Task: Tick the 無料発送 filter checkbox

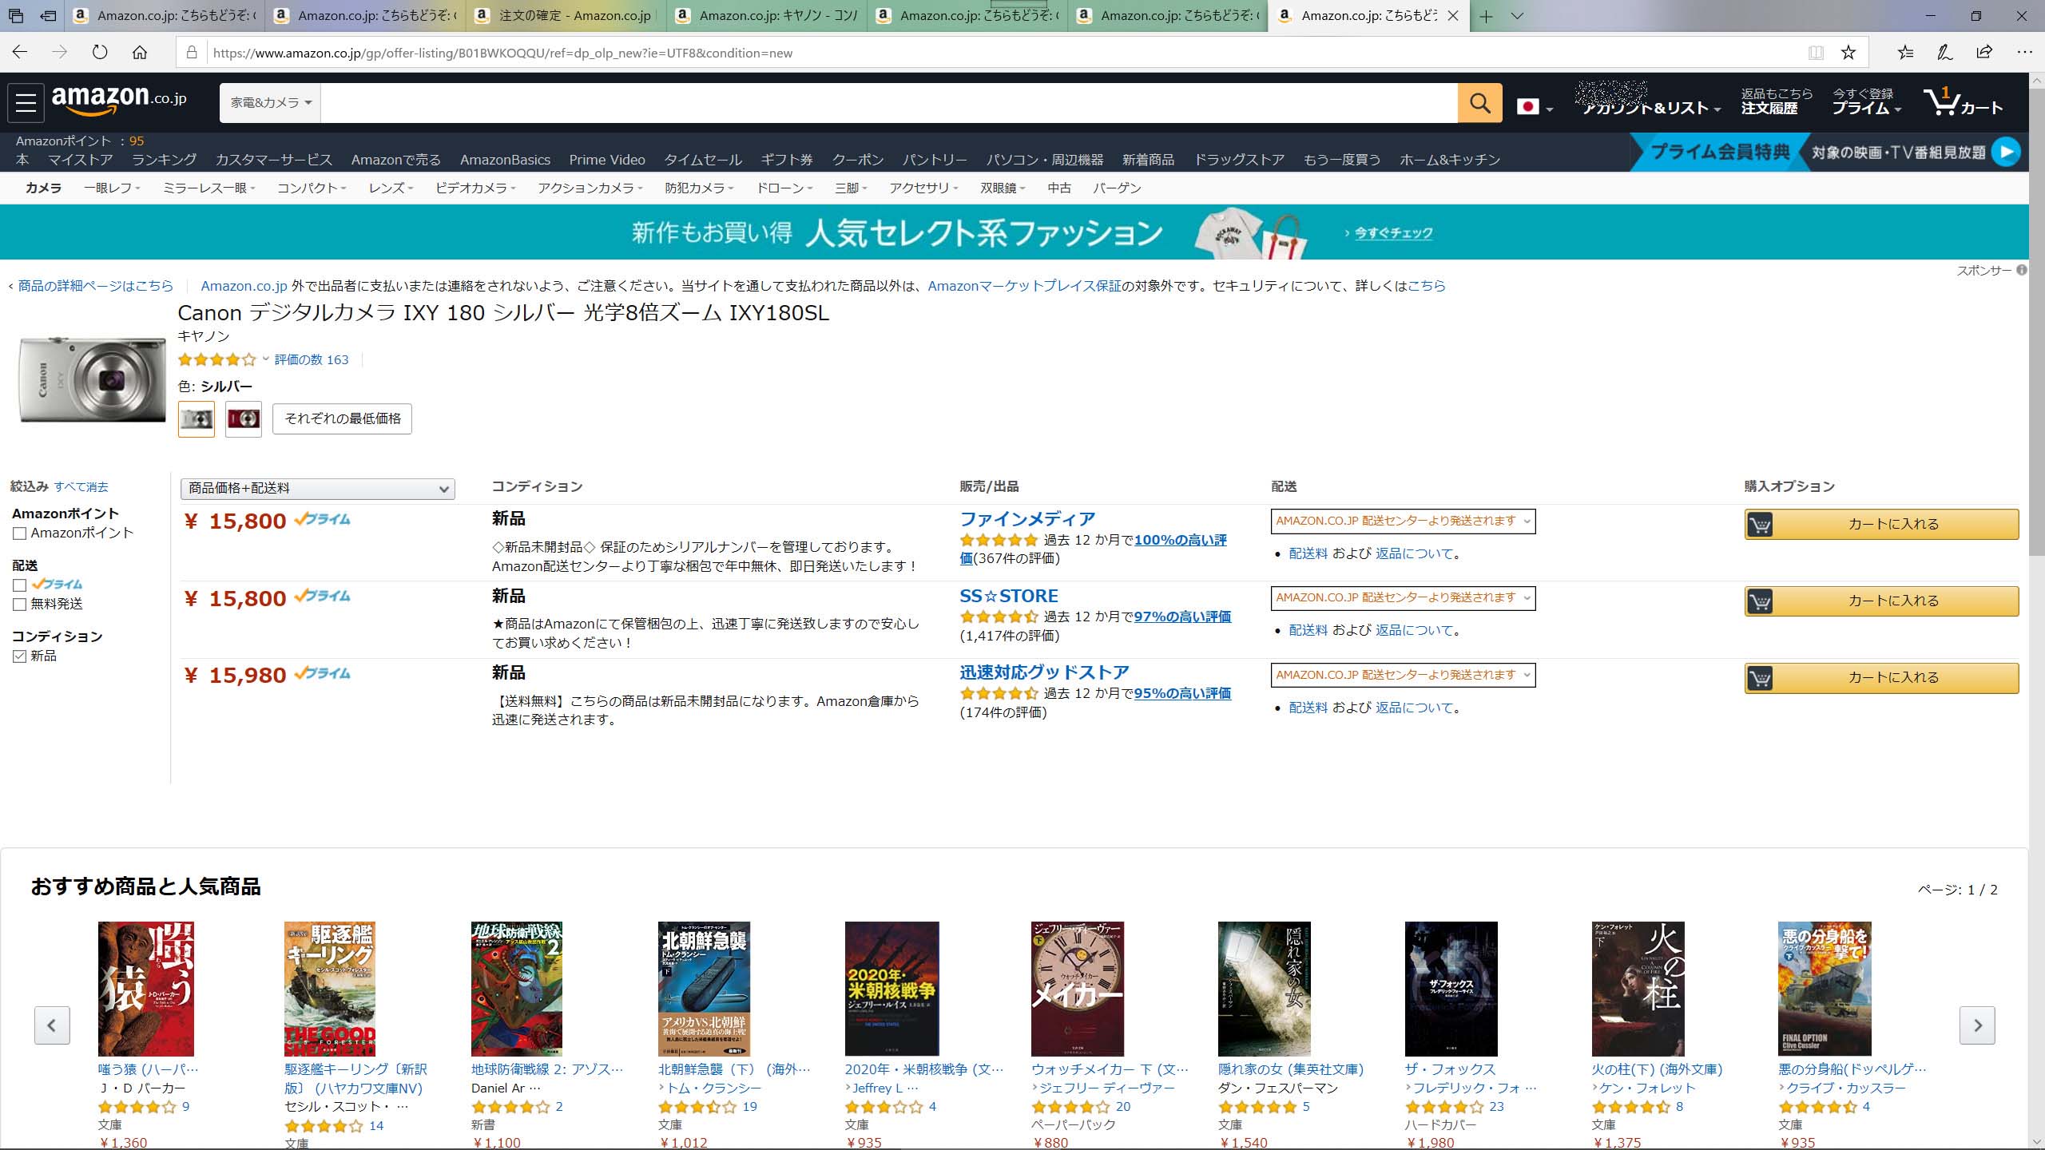Action: tap(20, 605)
